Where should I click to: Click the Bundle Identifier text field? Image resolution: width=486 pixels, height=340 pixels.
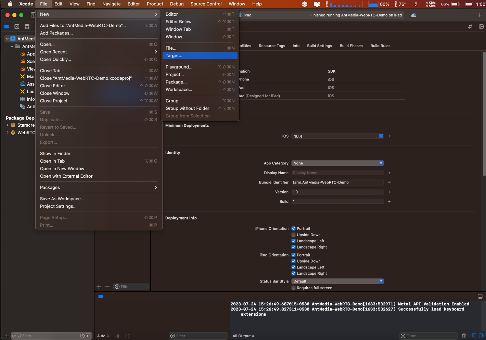pyautogui.click(x=337, y=182)
